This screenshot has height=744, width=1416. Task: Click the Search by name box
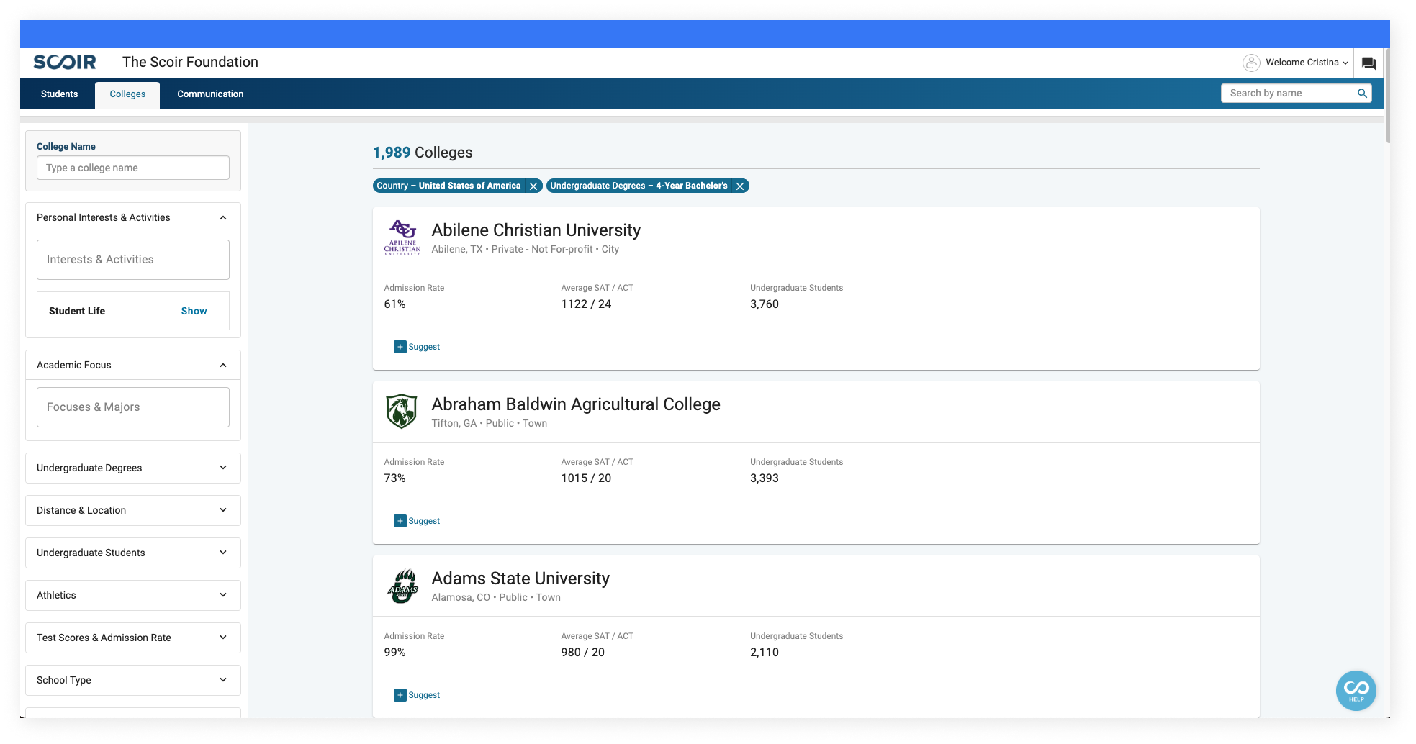pyautogui.click(x=1289, y=94)
